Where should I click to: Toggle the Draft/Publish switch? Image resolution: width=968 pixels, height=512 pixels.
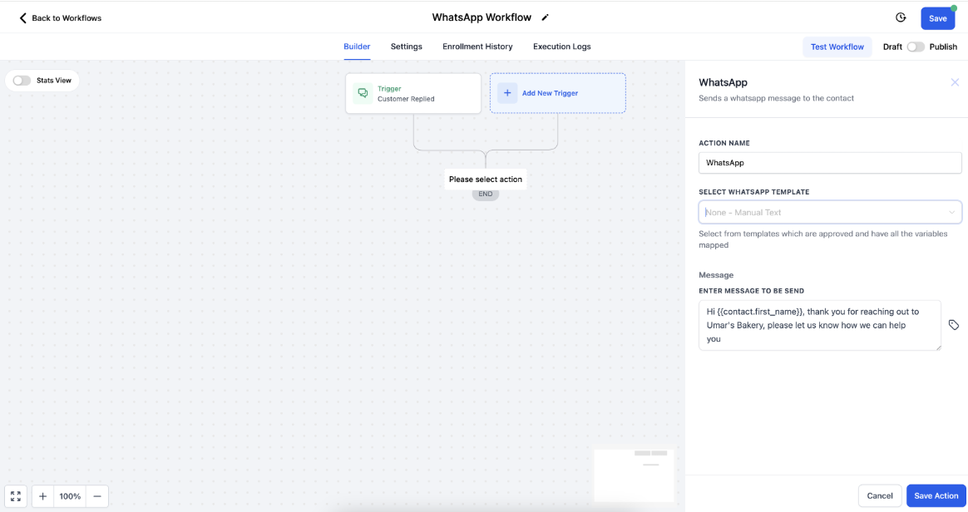point(915,47)
